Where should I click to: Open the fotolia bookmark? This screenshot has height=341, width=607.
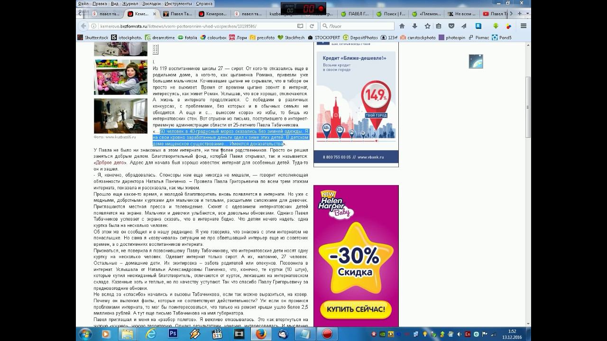188,37
